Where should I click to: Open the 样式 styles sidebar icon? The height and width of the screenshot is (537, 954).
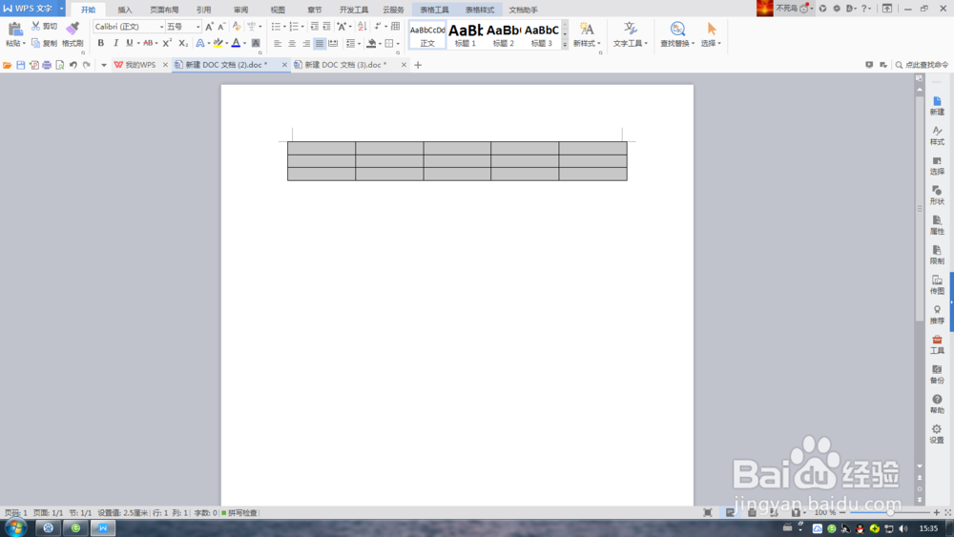coord(937,135)
